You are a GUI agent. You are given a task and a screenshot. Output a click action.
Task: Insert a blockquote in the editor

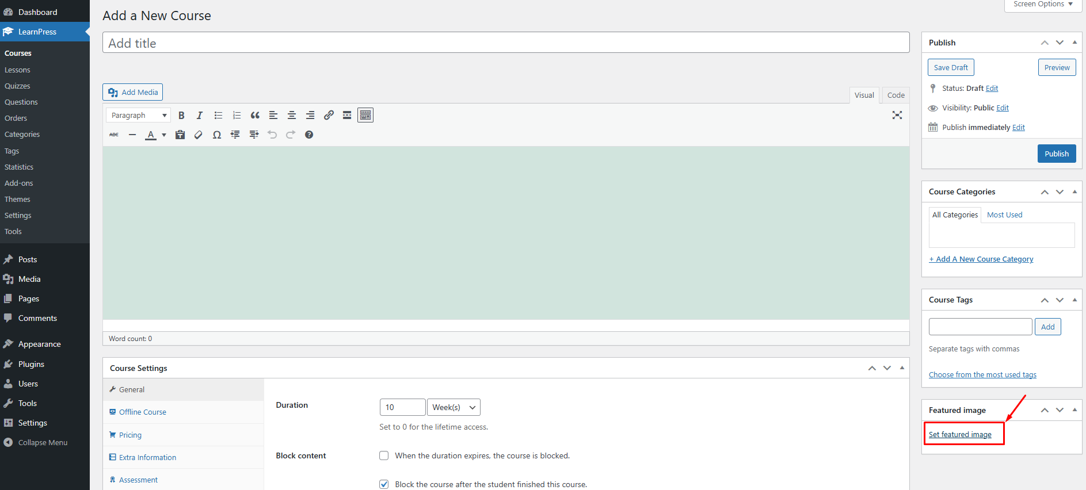pos(255,116)
